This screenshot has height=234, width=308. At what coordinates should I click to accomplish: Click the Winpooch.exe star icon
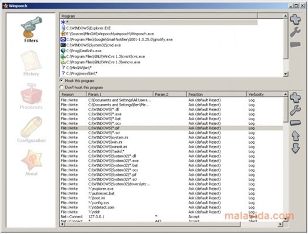click(63, 33)
